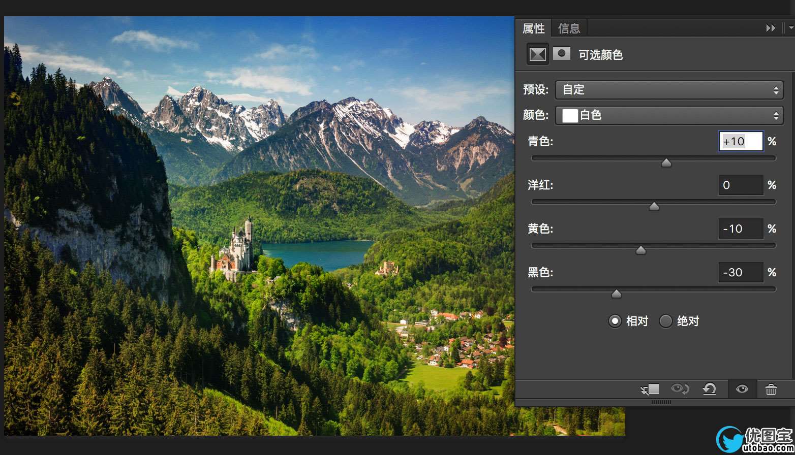Image resolution: width=795 pixels, height=455 pixels.
Task: Select the 绝对 radio button
Action: tap(665, 321)
